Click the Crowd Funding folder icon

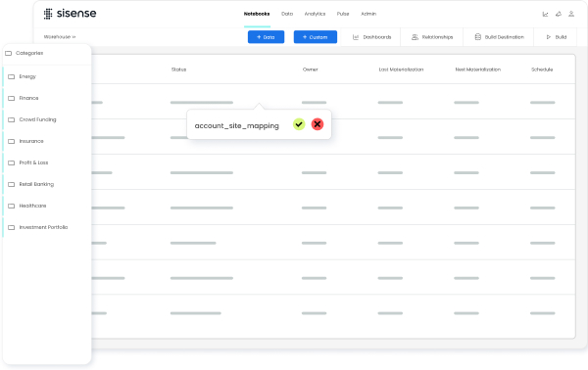[x=11, y=119]
